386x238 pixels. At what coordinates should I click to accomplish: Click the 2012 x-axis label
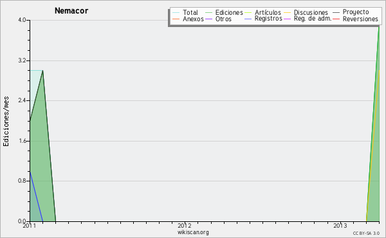tap(185, 226)
